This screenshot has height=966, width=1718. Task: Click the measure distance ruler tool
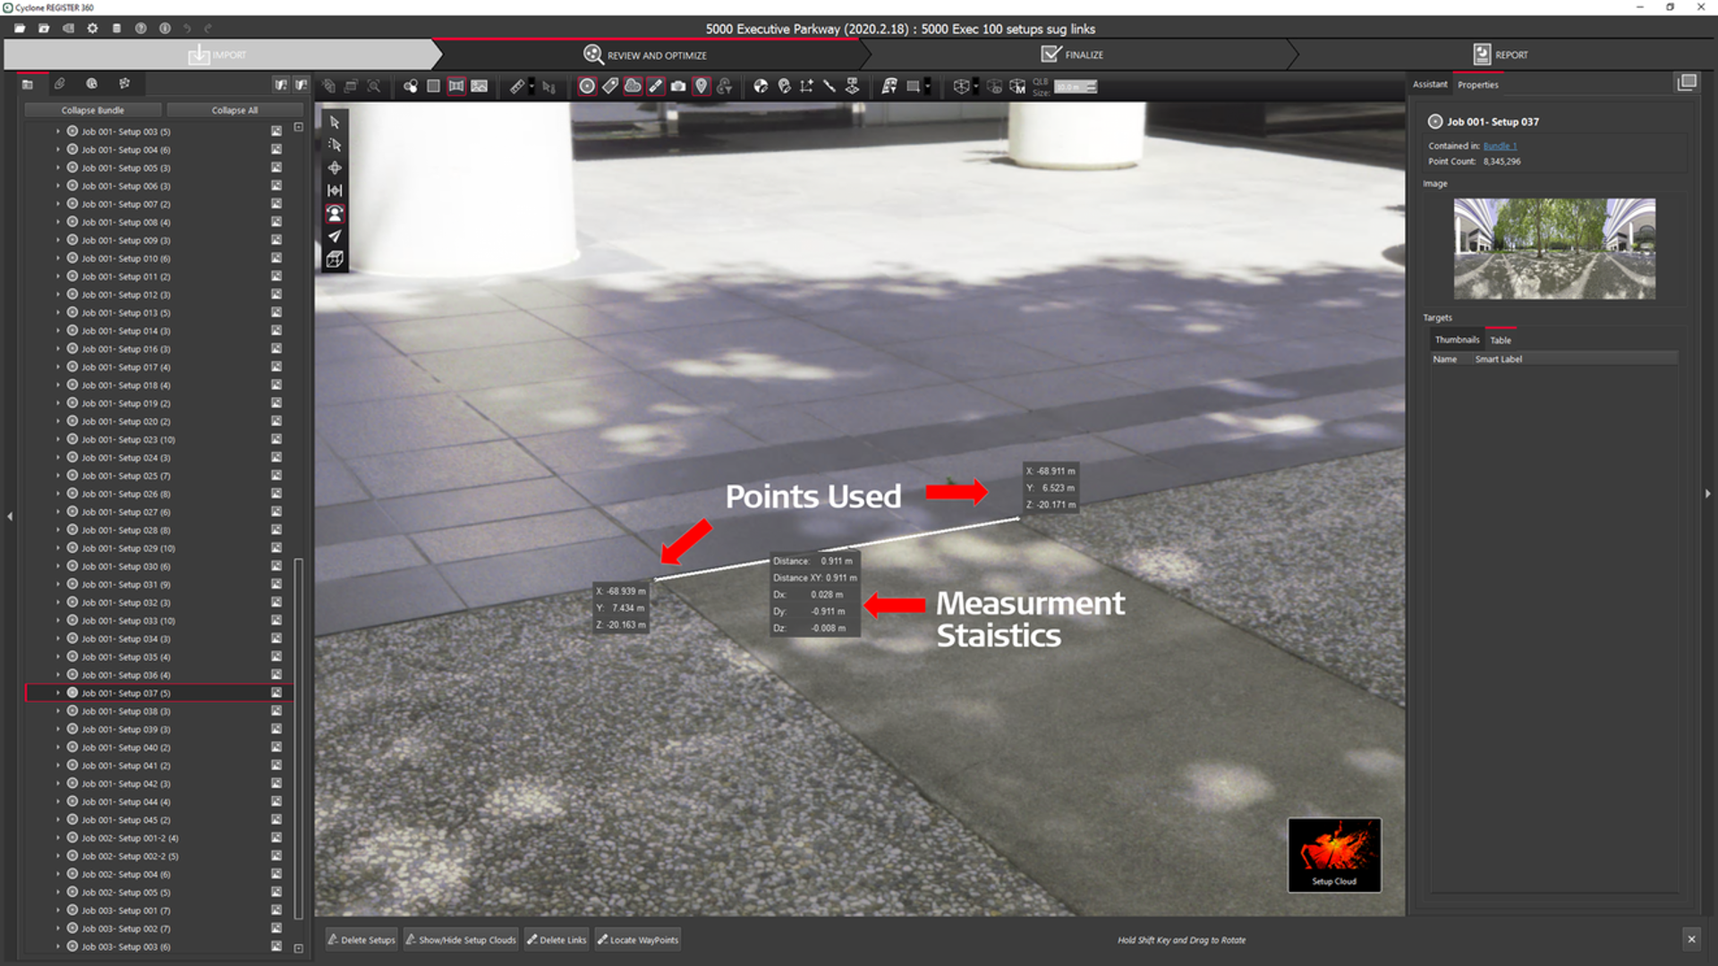[x=517, y=87]
